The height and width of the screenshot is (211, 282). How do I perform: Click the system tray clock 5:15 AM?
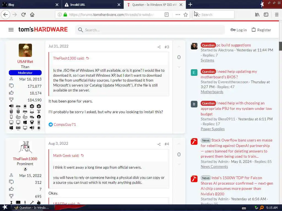[x=272, y=208]
